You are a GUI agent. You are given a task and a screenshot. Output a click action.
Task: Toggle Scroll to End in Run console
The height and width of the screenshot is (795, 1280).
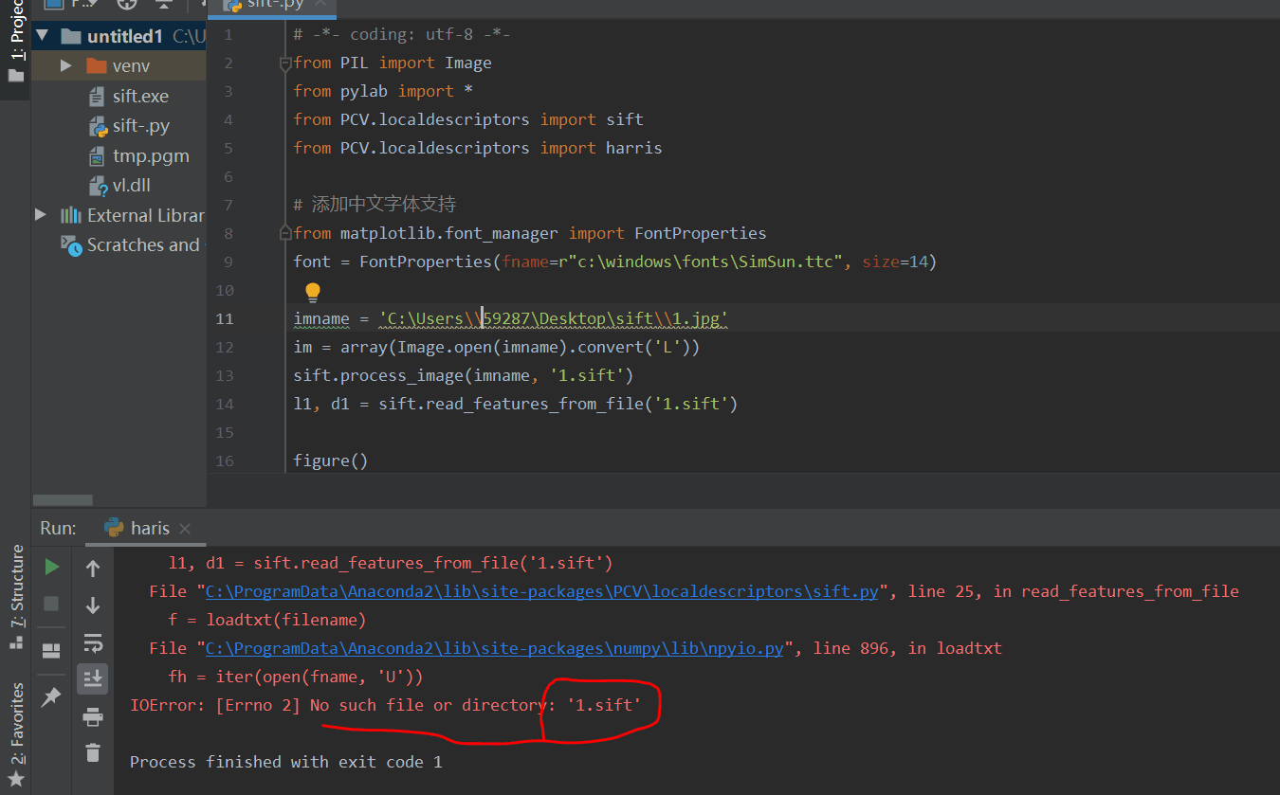93,678
